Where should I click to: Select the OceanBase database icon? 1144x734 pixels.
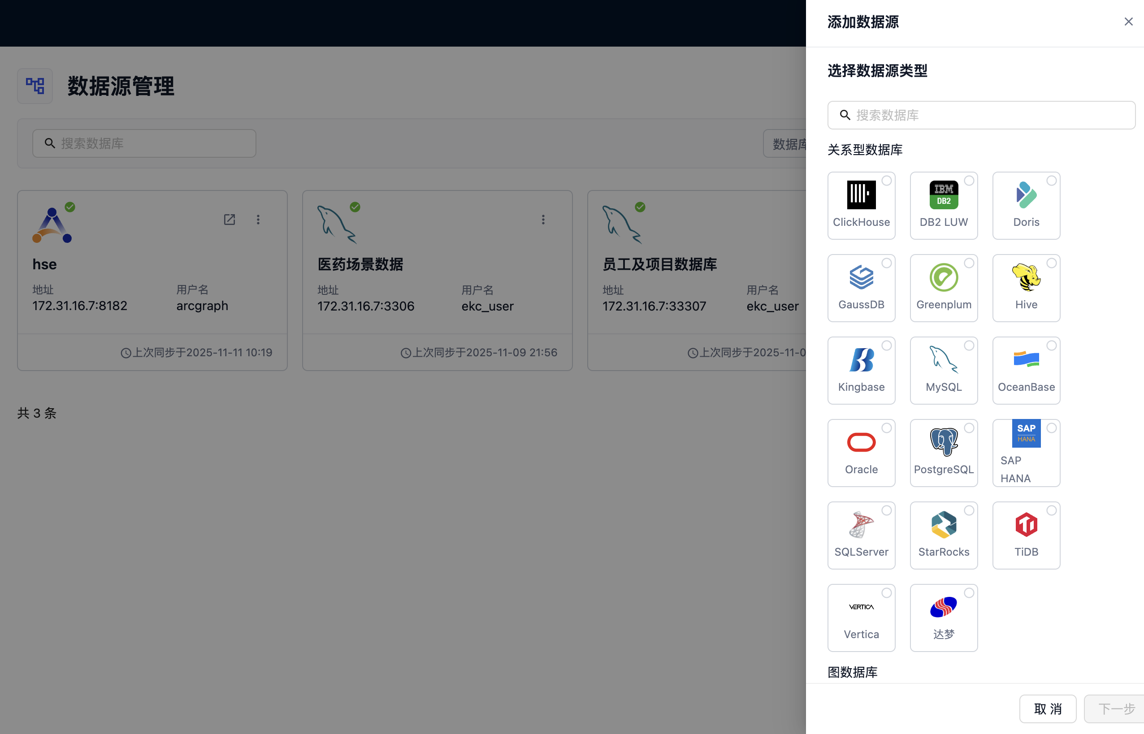1026,370
